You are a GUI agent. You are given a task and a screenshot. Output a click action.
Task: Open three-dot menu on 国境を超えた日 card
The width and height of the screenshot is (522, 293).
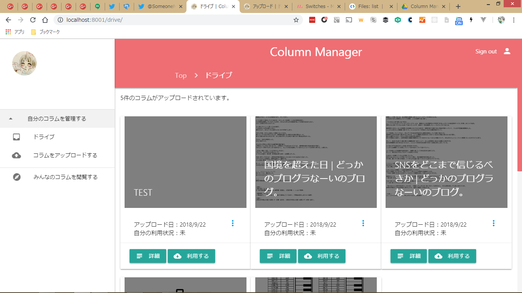(x=363, y=223)
